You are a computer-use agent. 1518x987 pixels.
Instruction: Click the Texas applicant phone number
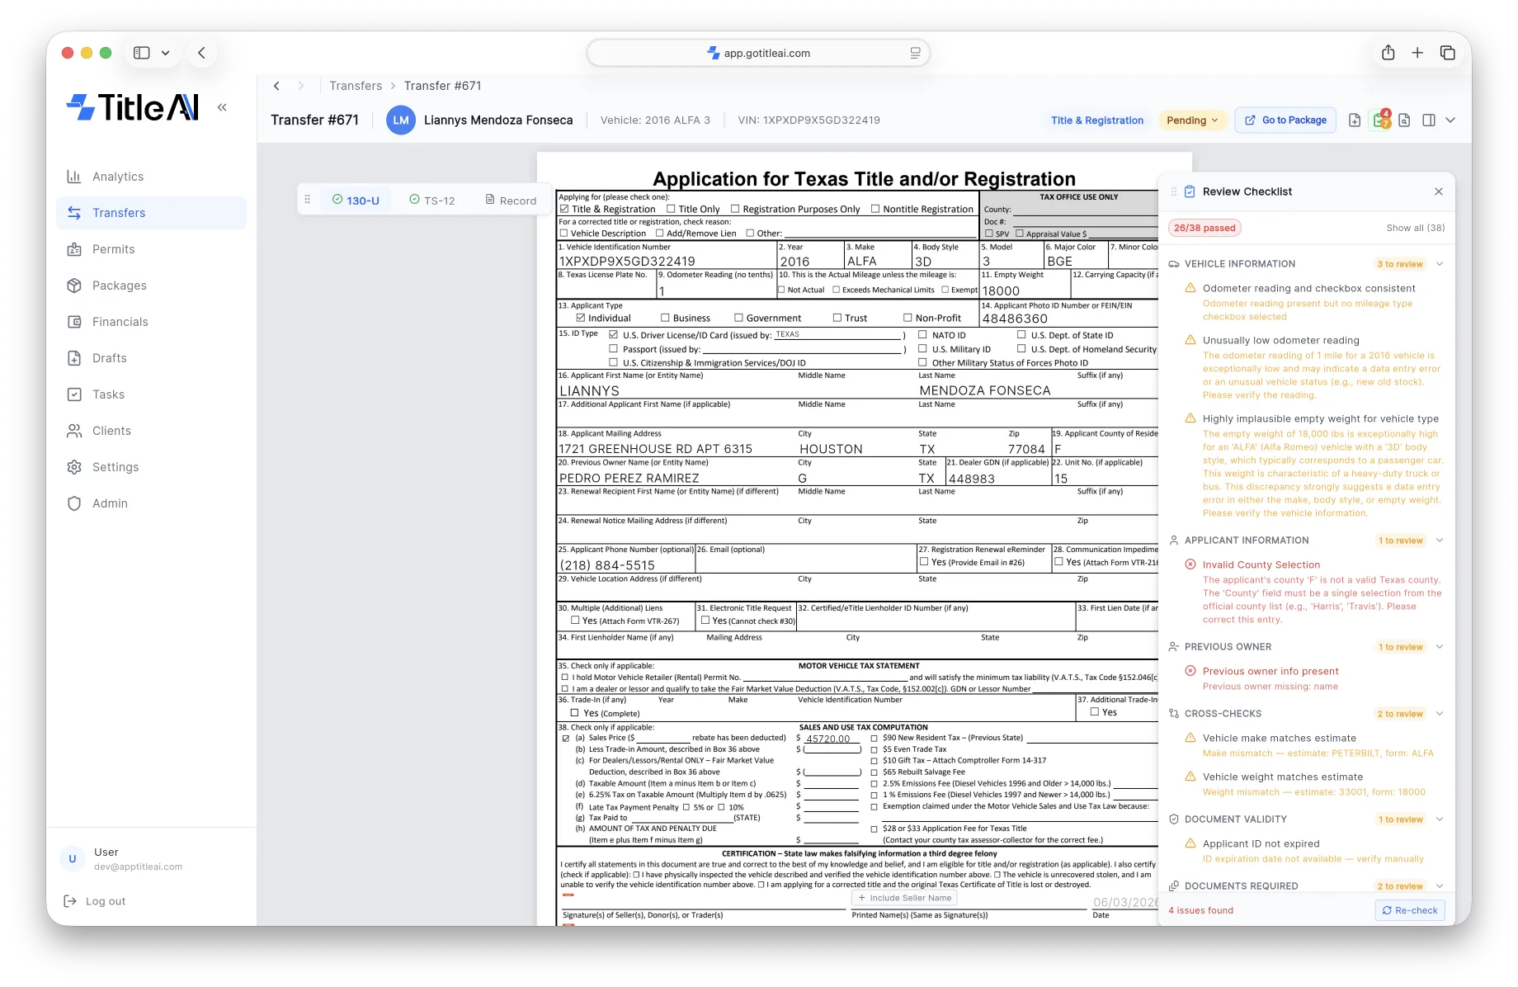click(607, 565)
